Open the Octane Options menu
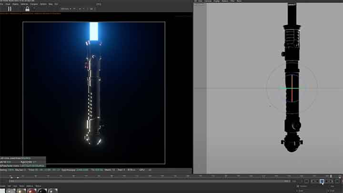Viewport: 343px width, 193px height. 43,4
